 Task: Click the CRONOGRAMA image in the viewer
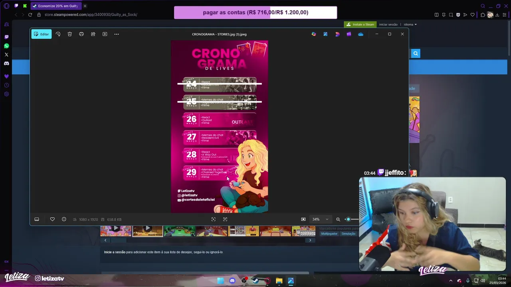coord(220,126)
